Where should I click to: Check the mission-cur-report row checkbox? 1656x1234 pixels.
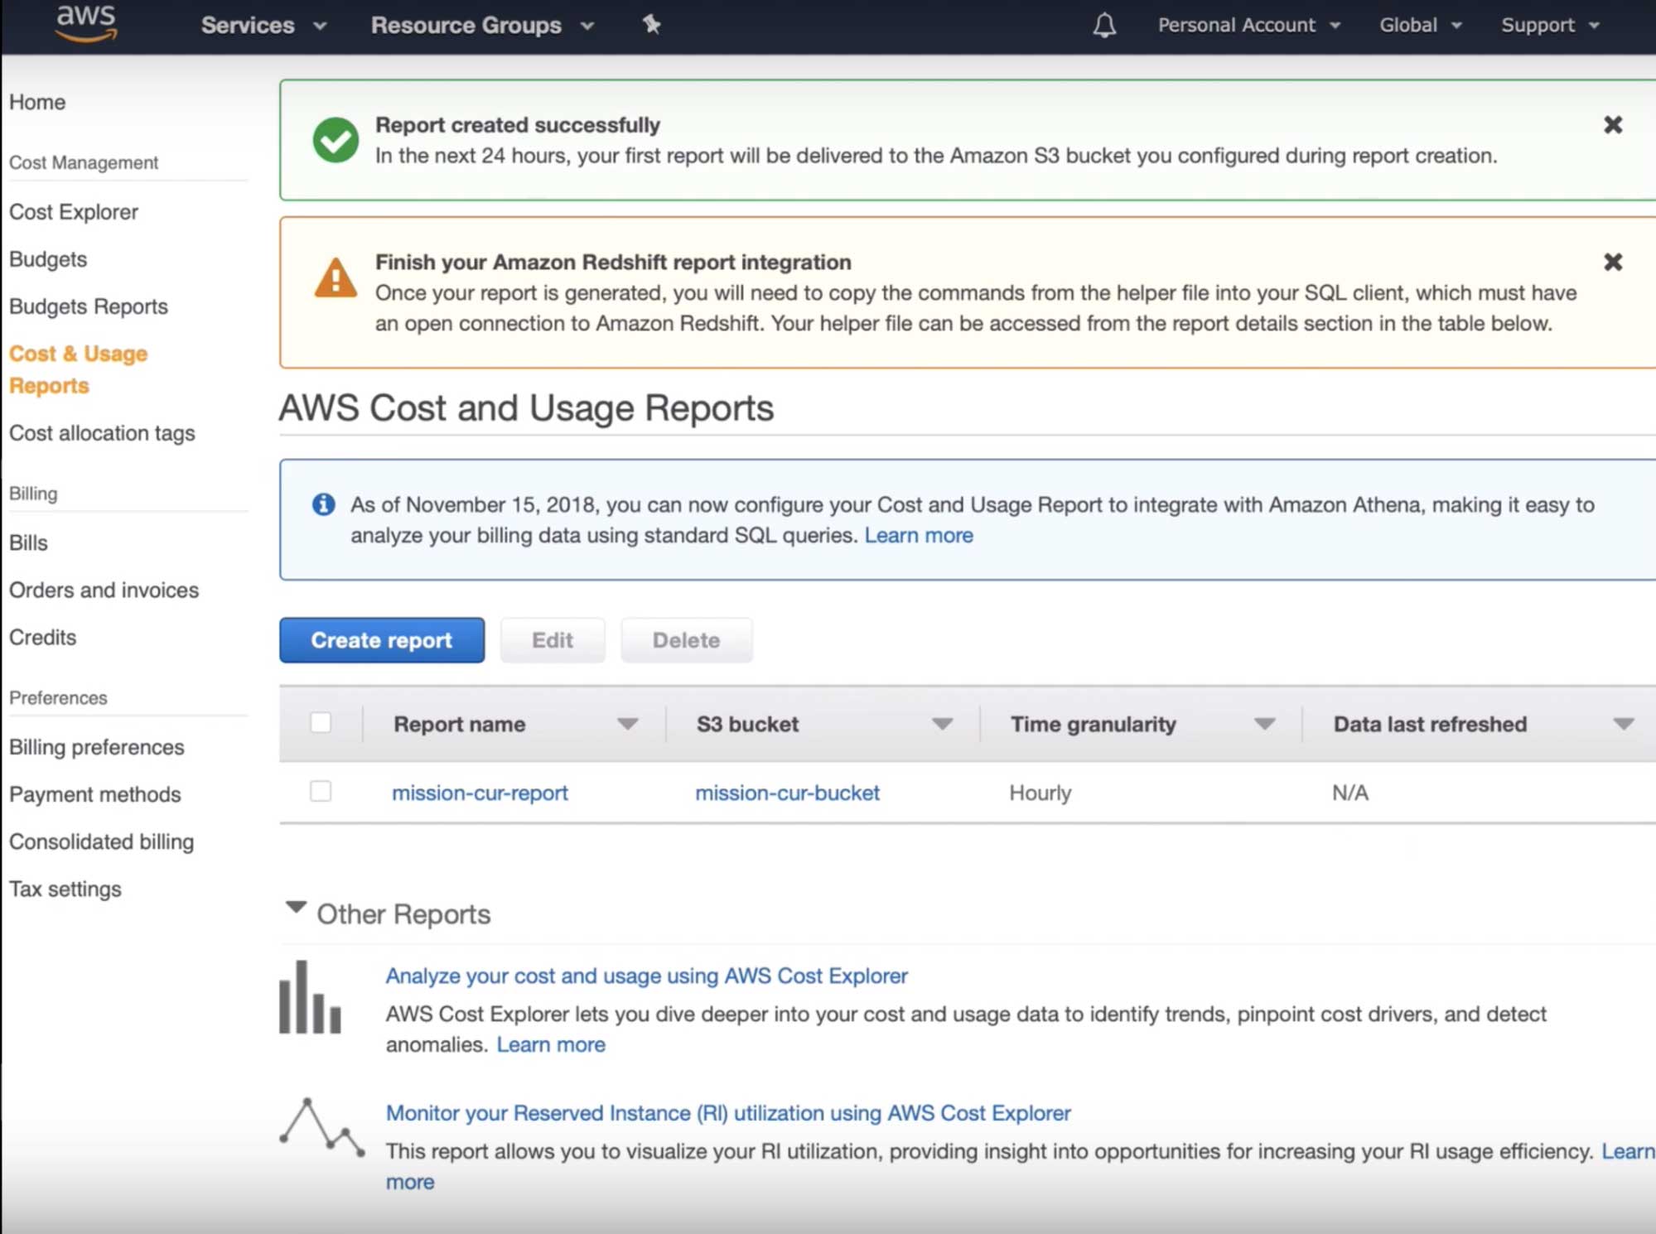[x=321, y=792]
